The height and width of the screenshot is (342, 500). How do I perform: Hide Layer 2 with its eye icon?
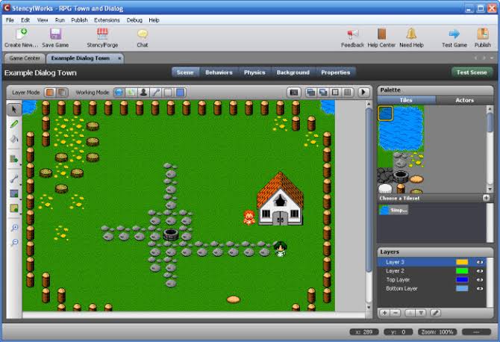point(480,271)
